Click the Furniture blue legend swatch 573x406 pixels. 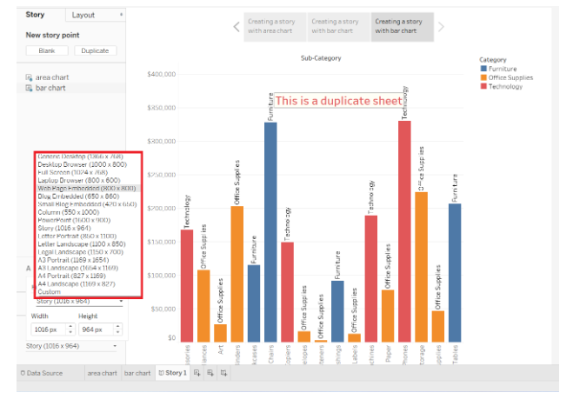coord(483,68)
